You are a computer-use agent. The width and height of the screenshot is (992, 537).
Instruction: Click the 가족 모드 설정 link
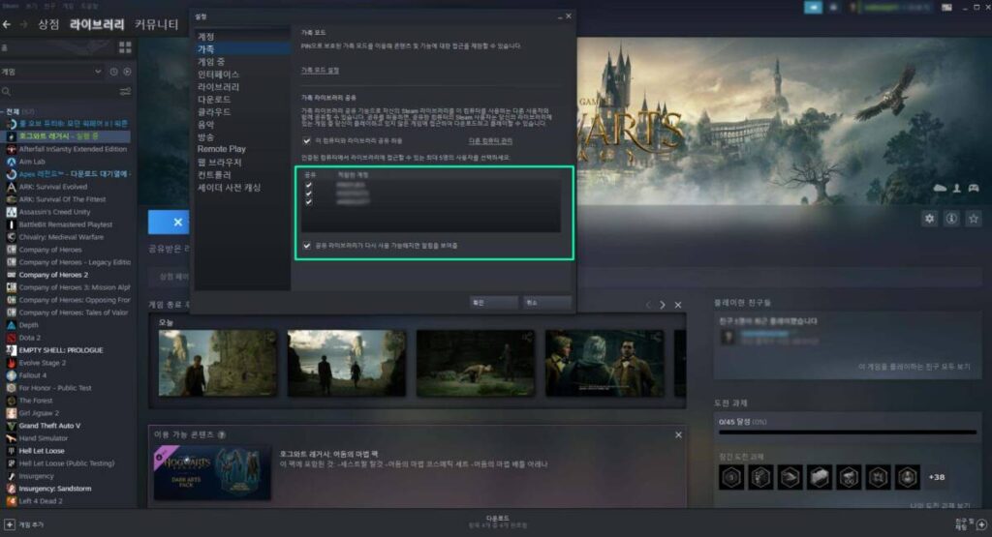pyautogui.click(x=321, y=71)
